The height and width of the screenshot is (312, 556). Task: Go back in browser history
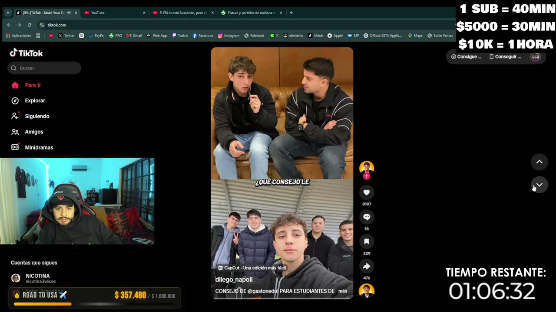pyautogui.click(x=9, y=25)
